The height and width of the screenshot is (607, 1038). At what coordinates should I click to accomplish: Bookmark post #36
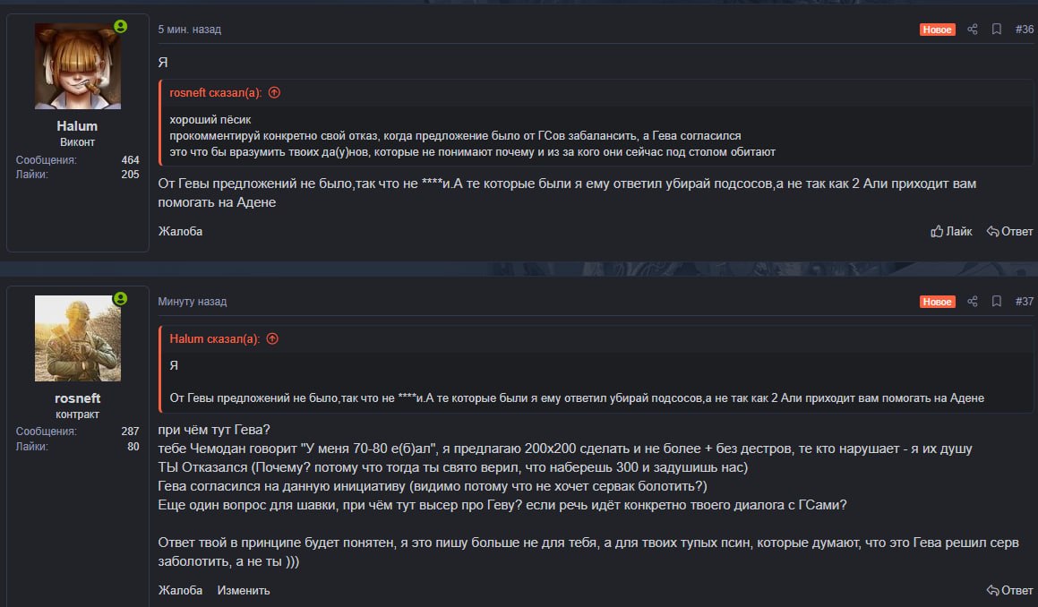pyautogui.click(x=996, y=30)
